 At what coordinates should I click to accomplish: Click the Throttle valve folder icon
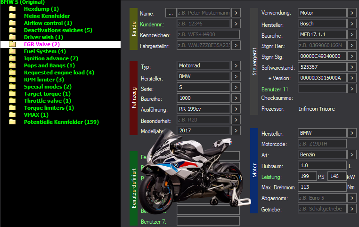(12, 101)
